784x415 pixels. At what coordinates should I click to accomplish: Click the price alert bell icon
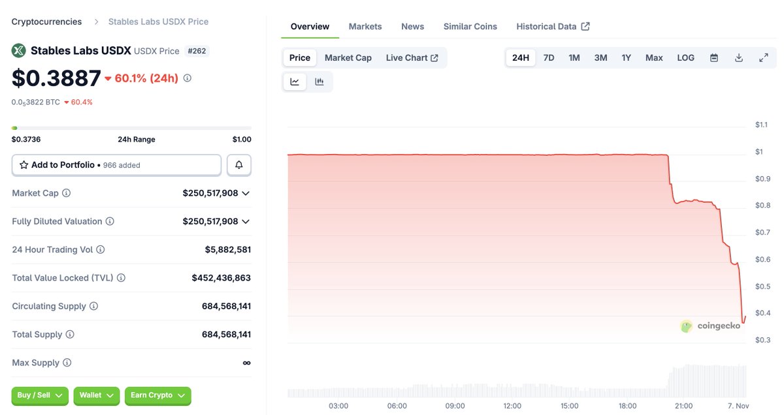(x=239, y=165)
